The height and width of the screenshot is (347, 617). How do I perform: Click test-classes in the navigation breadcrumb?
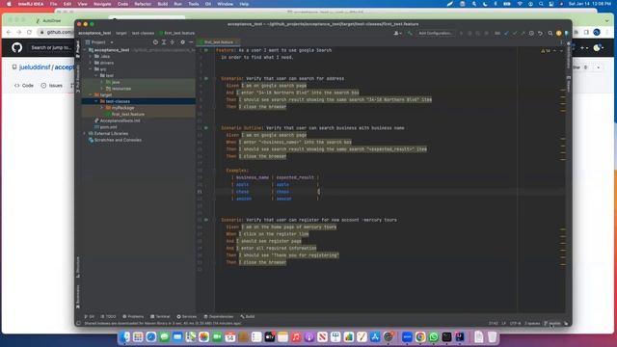(x=143, y=34)
